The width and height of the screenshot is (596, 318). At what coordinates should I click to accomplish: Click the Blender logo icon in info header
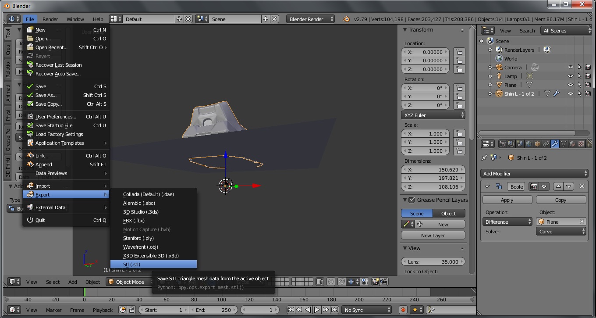(346, 19)
